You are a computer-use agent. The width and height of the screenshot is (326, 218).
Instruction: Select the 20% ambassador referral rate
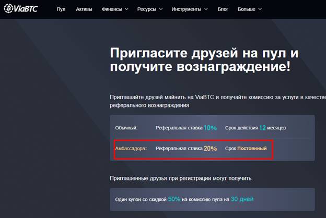(210, 149)
